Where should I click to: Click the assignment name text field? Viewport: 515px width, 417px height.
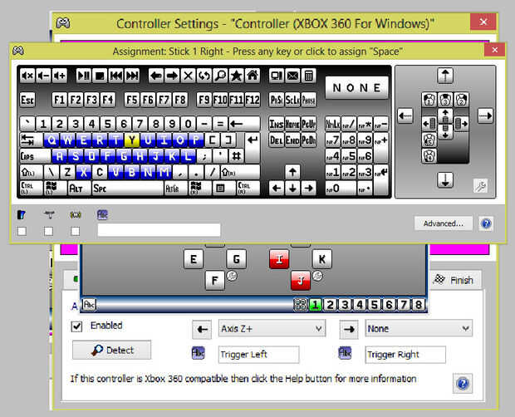(x=159, y=230)
